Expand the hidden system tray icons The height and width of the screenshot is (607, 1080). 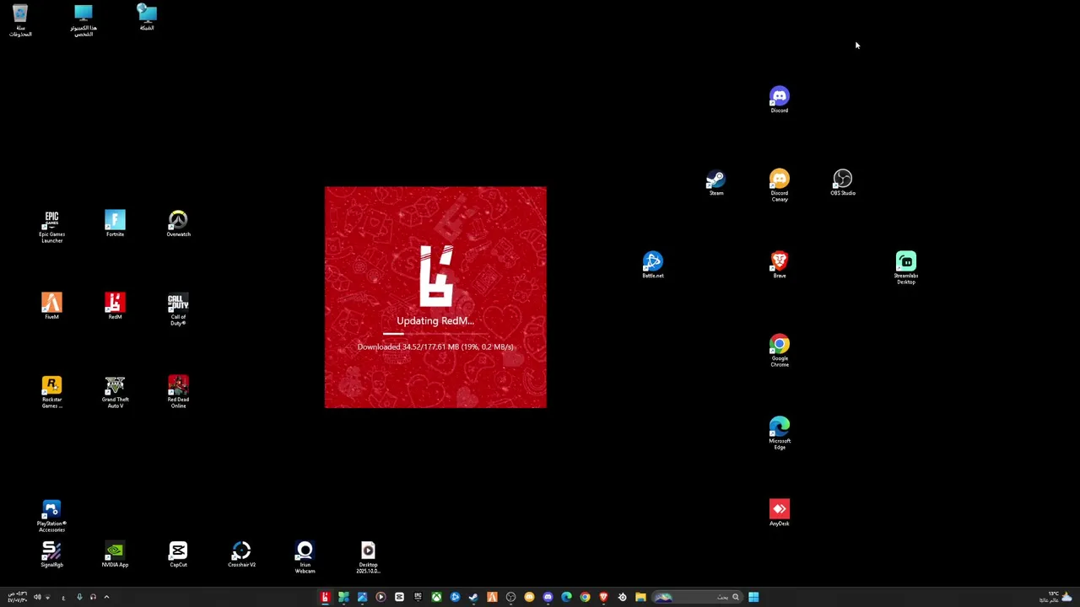pyautogui.click(x=106, y=597)
